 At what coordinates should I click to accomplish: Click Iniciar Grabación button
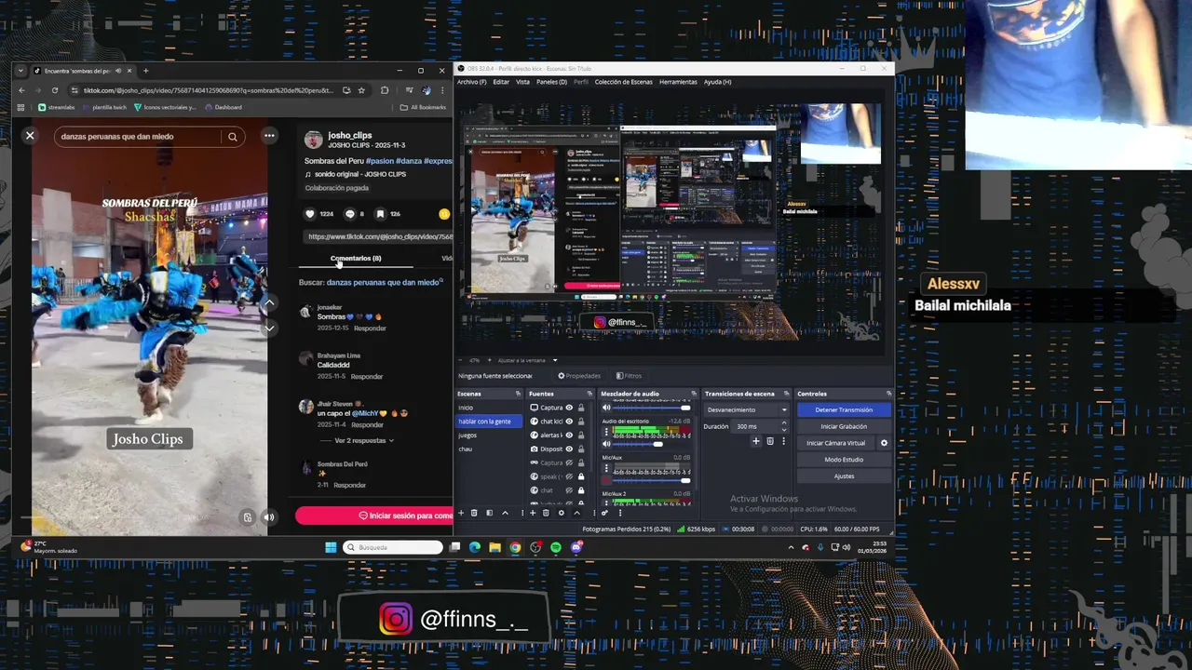pos(844,426)
